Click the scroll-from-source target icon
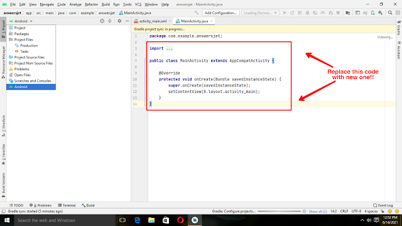 [x=102, y=21]
